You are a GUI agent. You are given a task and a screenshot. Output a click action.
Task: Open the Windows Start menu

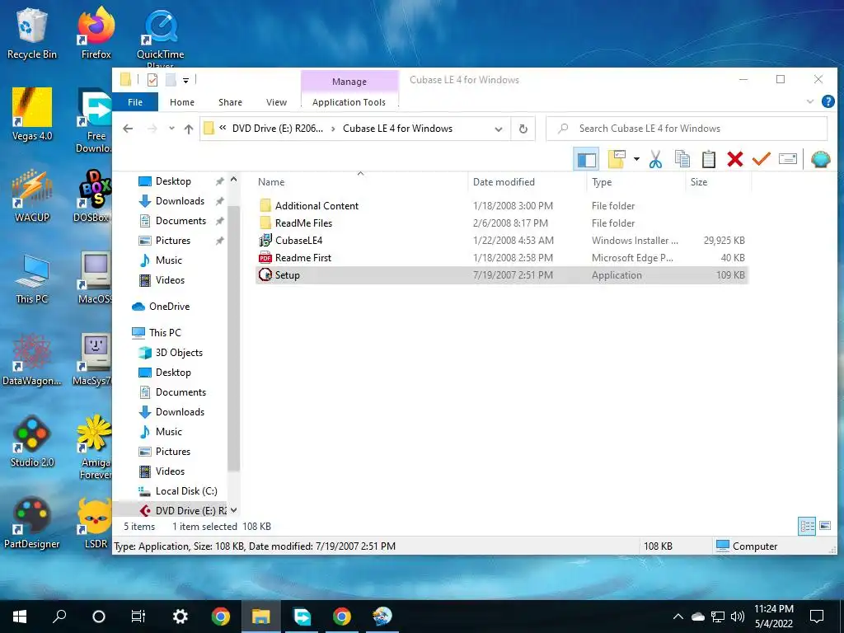pyautogui.click(x=20, y=617)
